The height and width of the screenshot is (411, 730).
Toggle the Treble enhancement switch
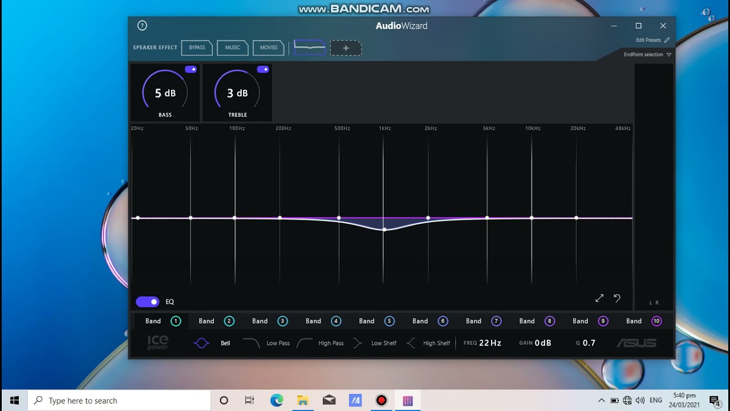(263, 69)
